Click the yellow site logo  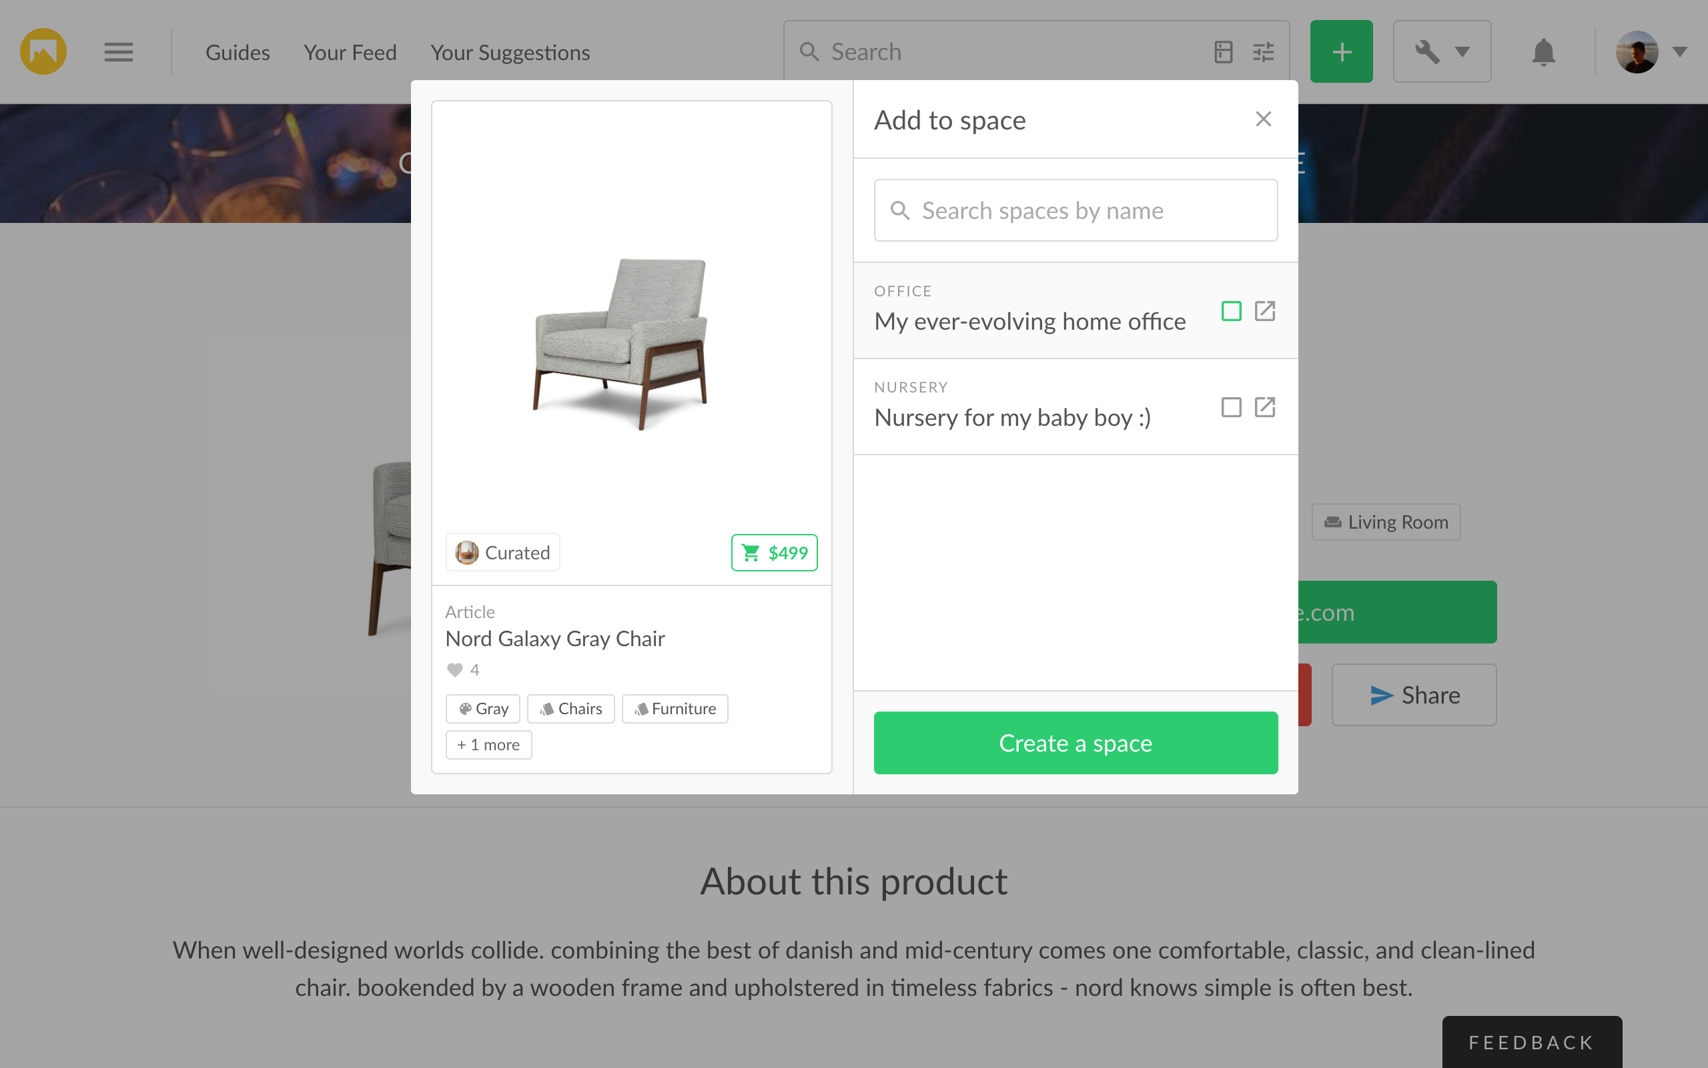tap(43, 51)
